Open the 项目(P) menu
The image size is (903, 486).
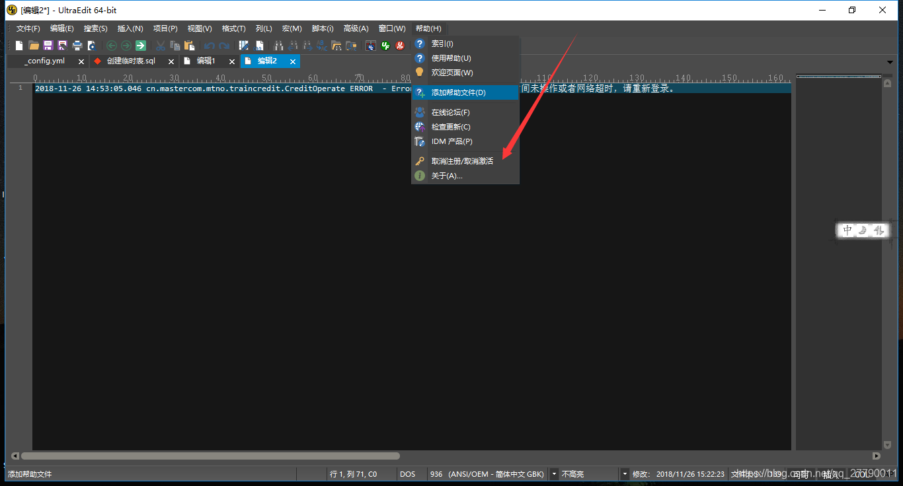pos(165,28)
